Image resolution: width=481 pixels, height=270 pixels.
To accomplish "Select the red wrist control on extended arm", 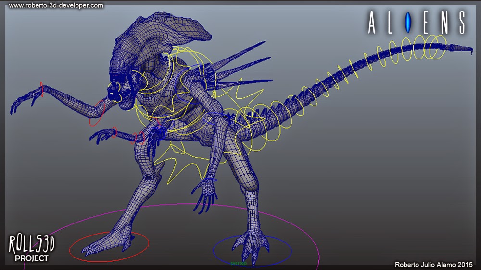I will point(42,89).
